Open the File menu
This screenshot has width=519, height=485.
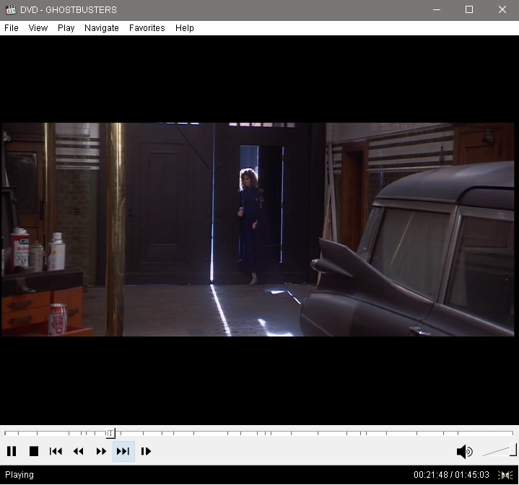(12, 28)
